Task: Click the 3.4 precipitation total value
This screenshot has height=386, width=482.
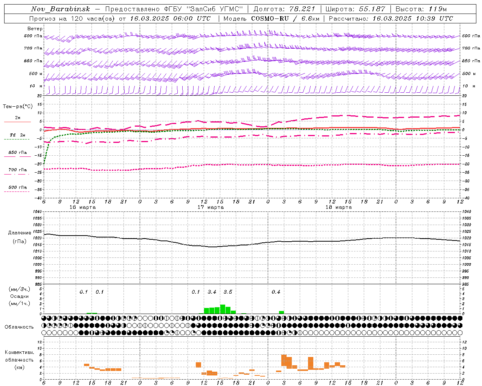Action: [x=212, y=292]
